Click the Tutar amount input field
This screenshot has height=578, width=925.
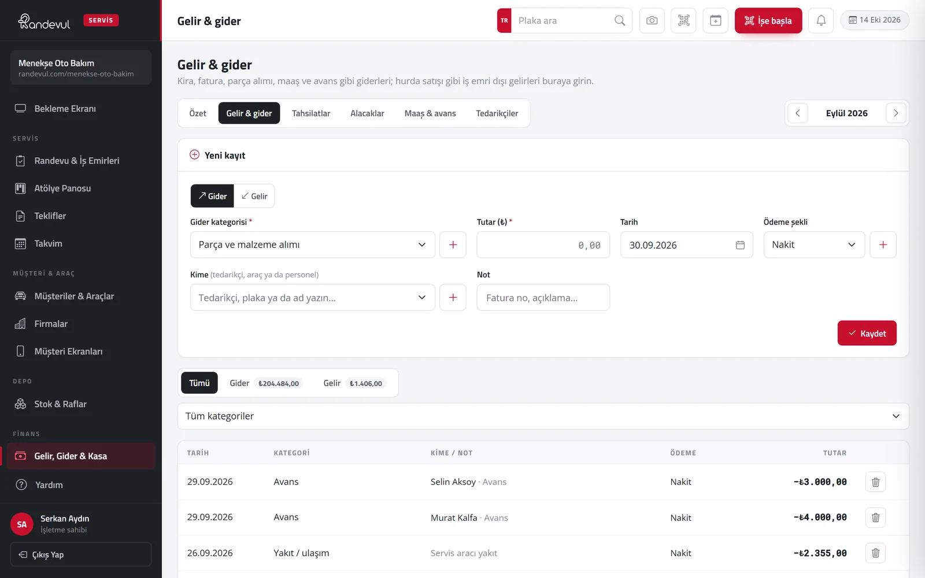point(543,245)
